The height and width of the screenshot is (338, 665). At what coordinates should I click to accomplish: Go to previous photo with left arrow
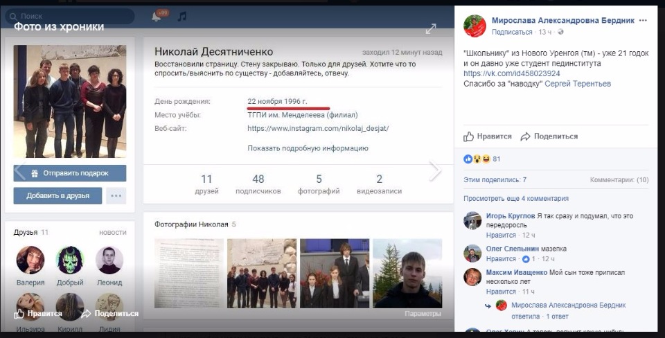pyautogui.click(x=19, y=172)
